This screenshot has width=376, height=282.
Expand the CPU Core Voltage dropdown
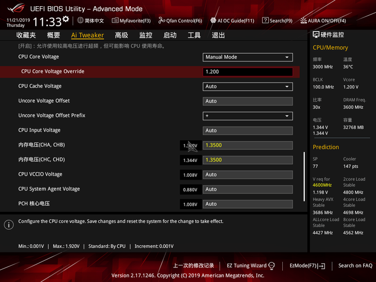[247, 57]
